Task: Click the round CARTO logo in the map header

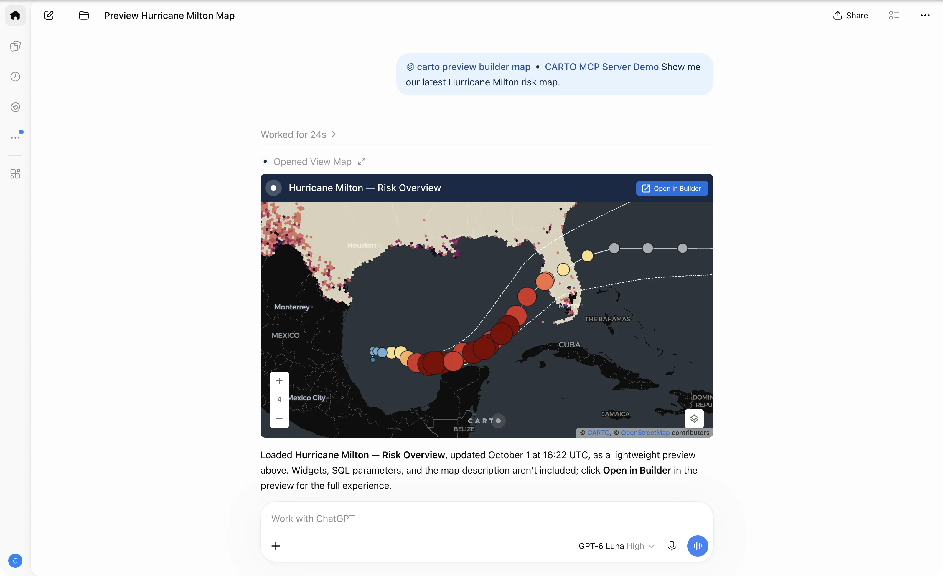Action: (273, 188)
